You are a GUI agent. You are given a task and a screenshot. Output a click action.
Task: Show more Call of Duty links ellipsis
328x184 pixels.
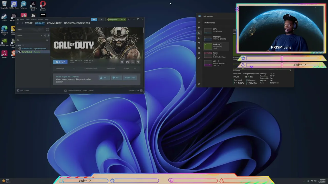[x=135, y=68]
